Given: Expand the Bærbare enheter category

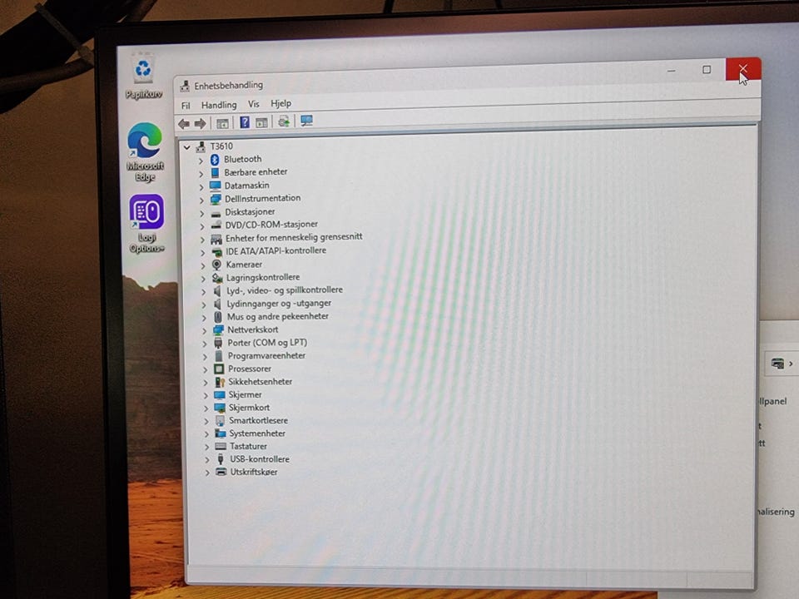Looking at the screenshot, I should click(201, 174).
